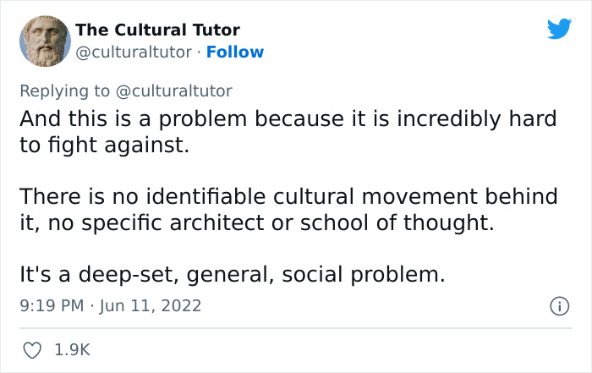Open the @culturaltutor handle below the name
This screenshot has width=592, height=373.
coord(134,52)
